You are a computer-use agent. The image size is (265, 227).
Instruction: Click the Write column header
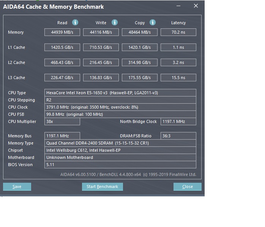point(101,23)
